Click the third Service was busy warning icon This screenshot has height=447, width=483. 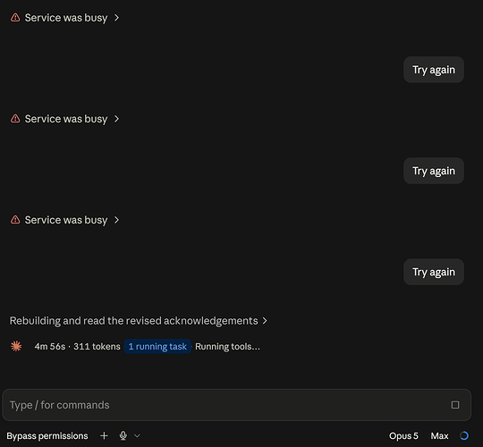pos(15,220)
